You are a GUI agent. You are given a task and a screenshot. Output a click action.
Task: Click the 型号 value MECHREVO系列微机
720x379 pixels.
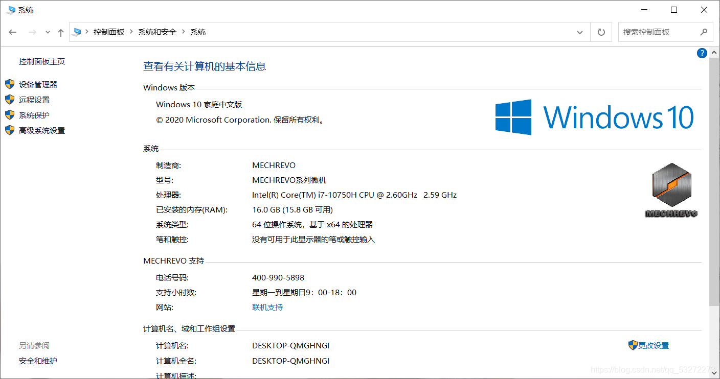coord(289,180)
